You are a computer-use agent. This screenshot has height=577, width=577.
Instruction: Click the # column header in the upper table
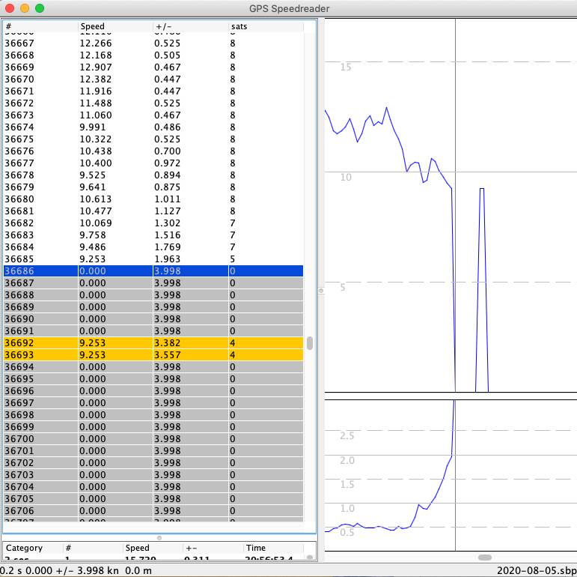40,26
